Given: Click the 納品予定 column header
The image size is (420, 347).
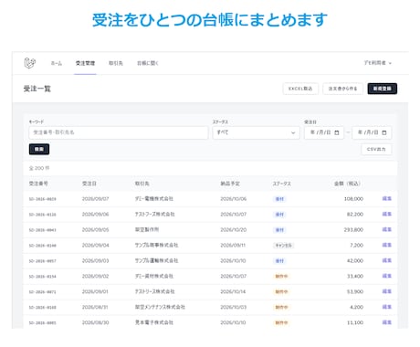Looking at the screenshot, I should tap(230, 184).
